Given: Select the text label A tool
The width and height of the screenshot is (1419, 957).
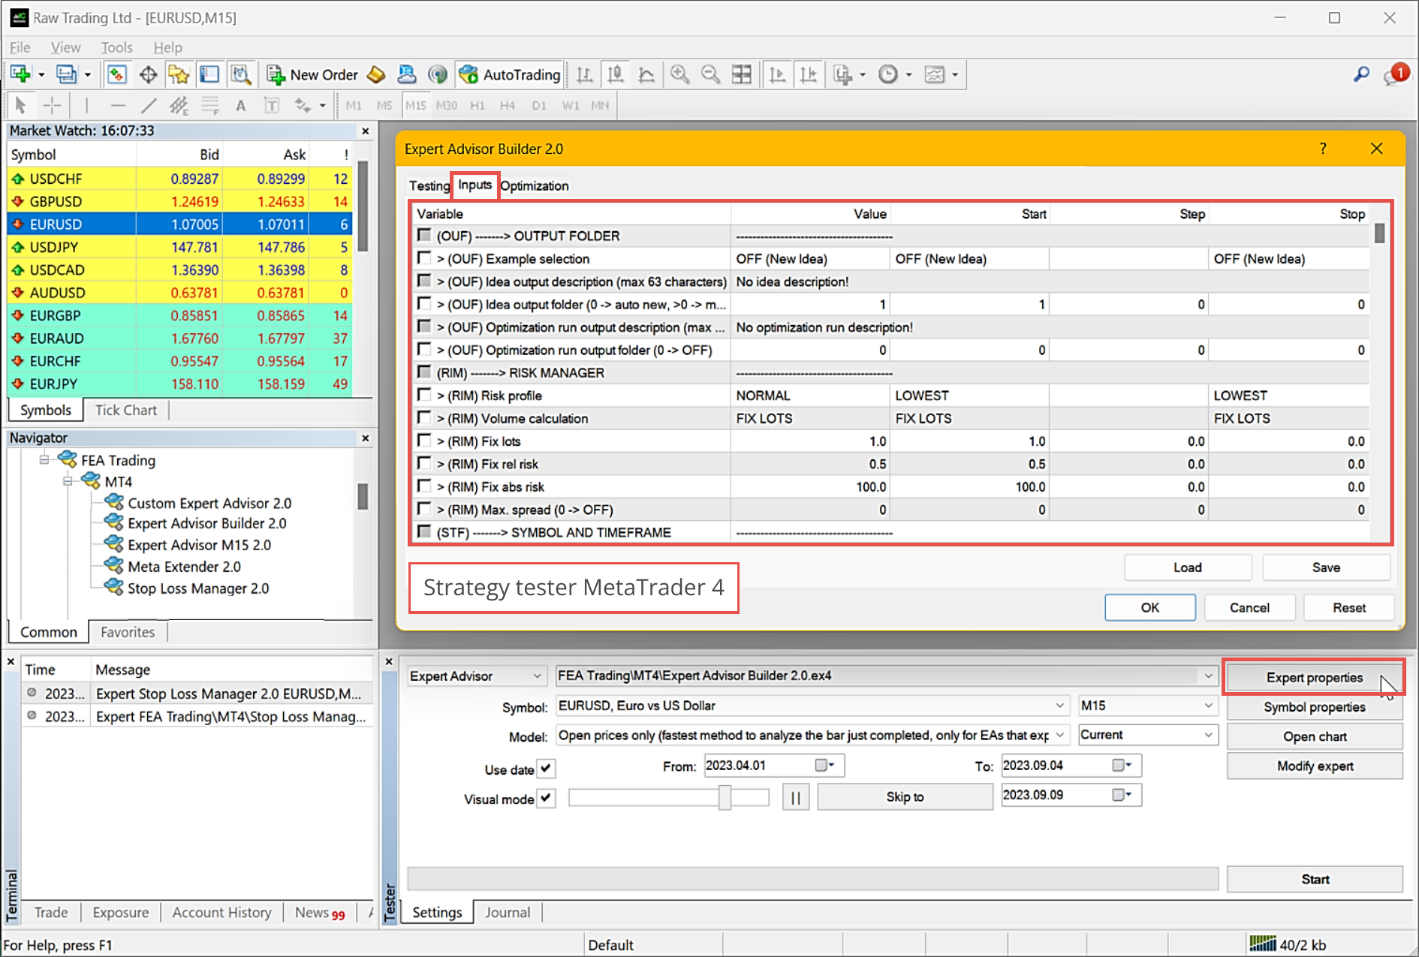Looking at the screenshot, I should tap(240, 105).
